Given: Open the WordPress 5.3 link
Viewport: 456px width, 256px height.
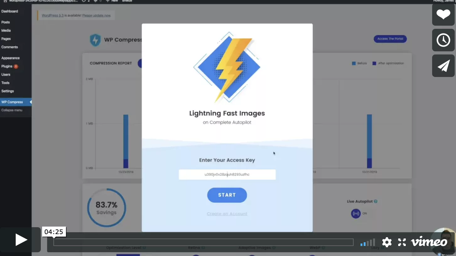Looking at the screenshot, I should point(52,15).
